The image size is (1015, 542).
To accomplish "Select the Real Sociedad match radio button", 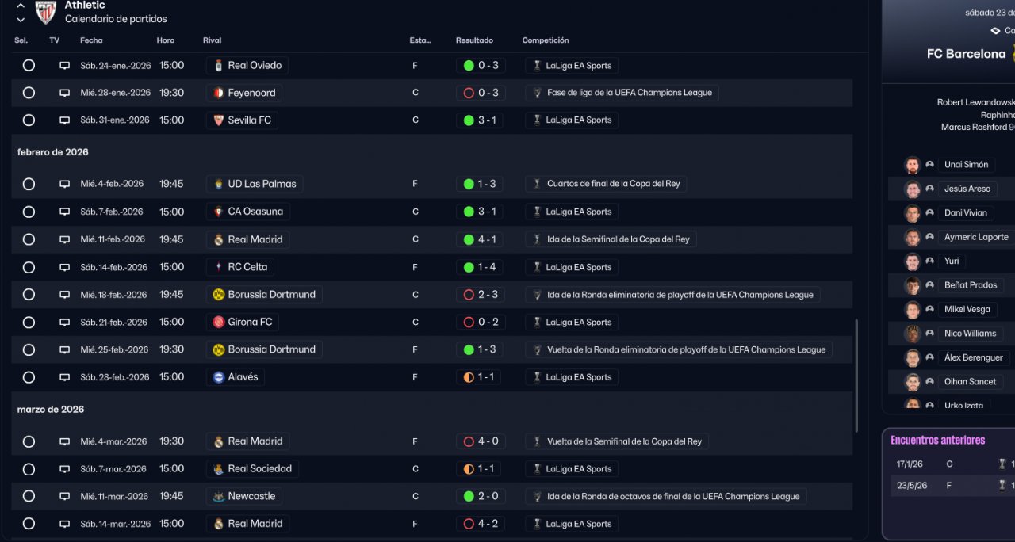I will tap(29, 469).
